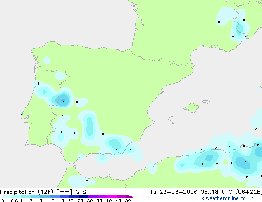Select the 35–40 mm legend color box

(102, 197)
